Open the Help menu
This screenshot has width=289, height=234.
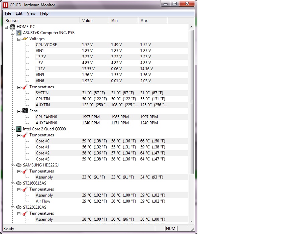[x=44, y=13]
